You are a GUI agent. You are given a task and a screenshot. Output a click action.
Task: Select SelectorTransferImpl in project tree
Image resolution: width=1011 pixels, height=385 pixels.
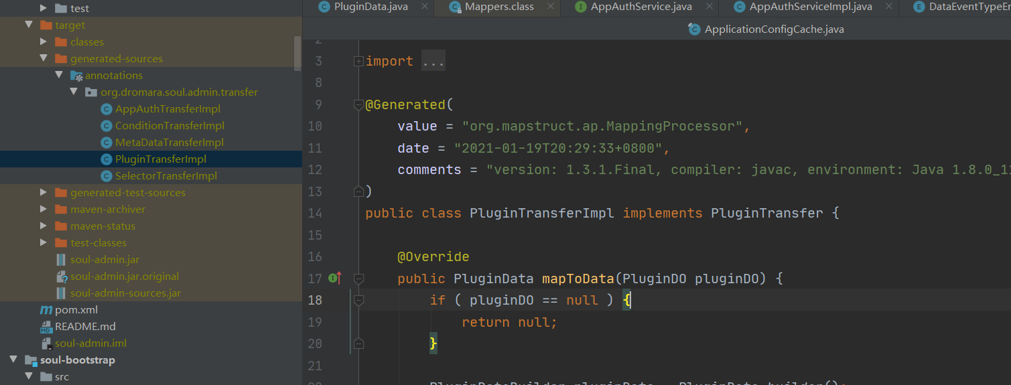[166, 175]
